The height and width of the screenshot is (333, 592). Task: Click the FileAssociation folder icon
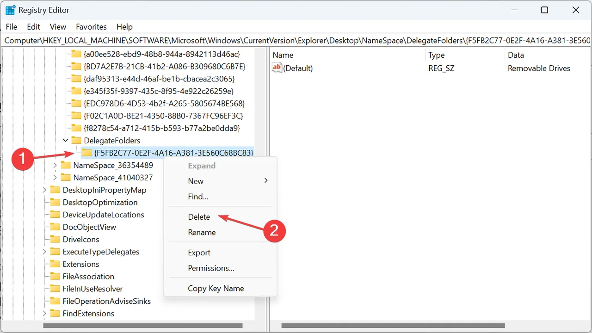click(x=55, y=276)
